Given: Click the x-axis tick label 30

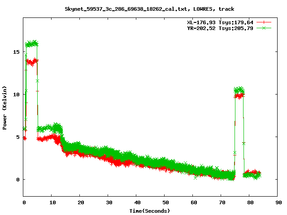Looking at the screenshot, I should pos(109,202).
